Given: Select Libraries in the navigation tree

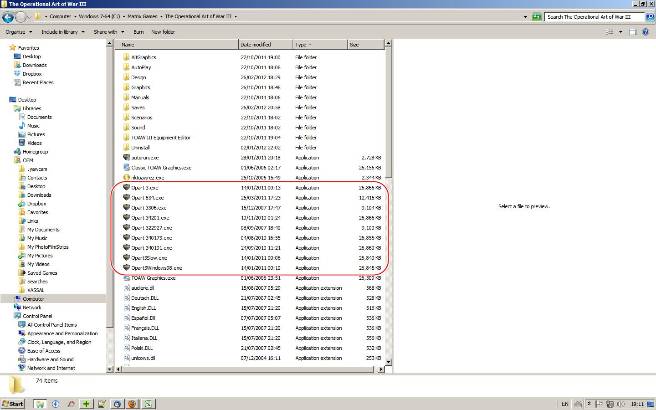Looking at the screenshot, I should point(32,108).
